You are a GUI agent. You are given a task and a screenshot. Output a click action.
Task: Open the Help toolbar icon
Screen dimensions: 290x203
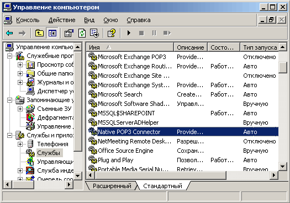point(112,33)
